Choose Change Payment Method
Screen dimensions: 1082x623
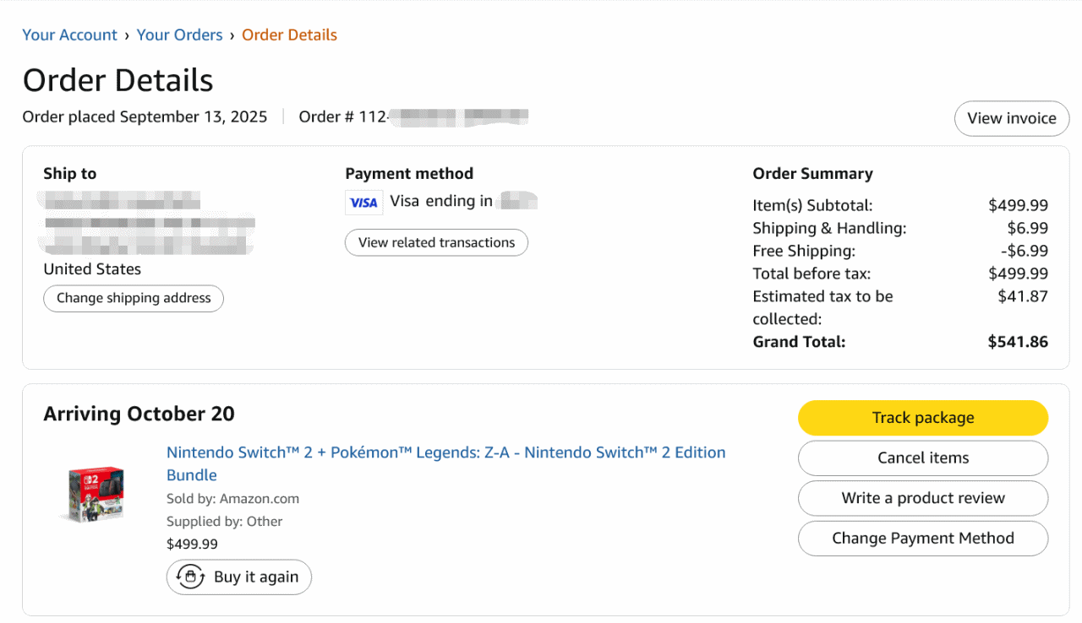tap(922, 539)
